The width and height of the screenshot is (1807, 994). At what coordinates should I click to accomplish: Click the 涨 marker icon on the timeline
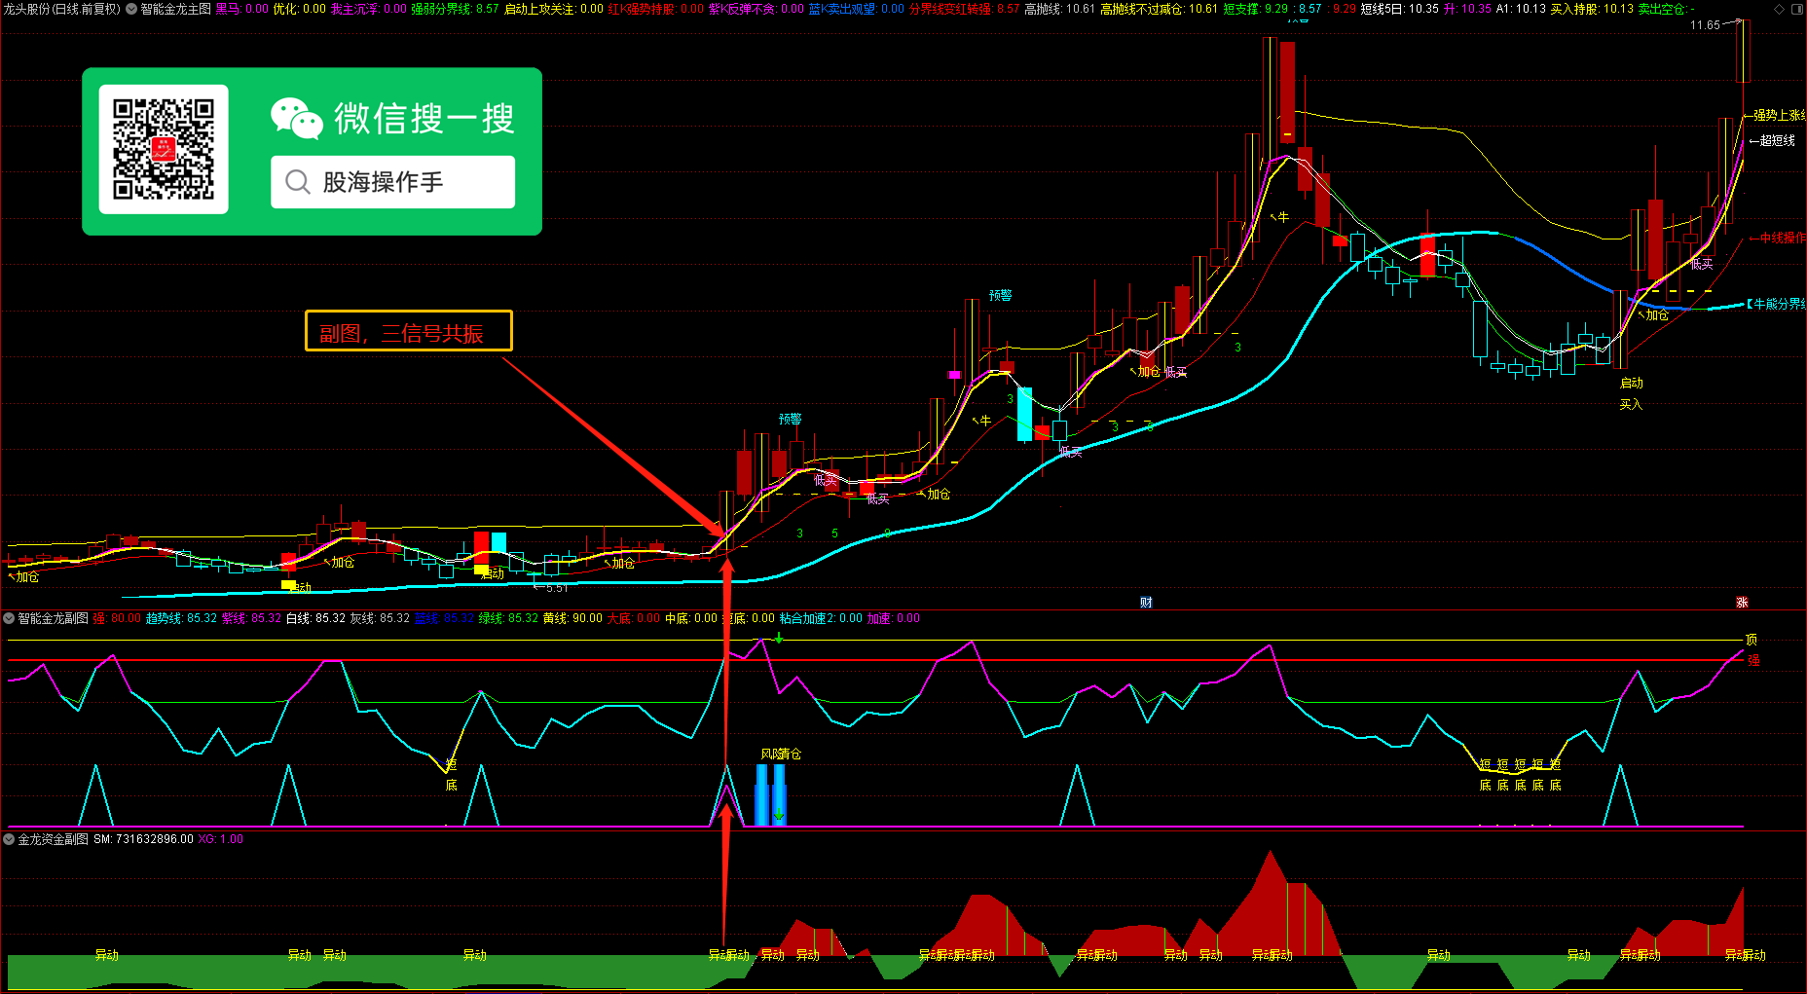point(1742,603)
